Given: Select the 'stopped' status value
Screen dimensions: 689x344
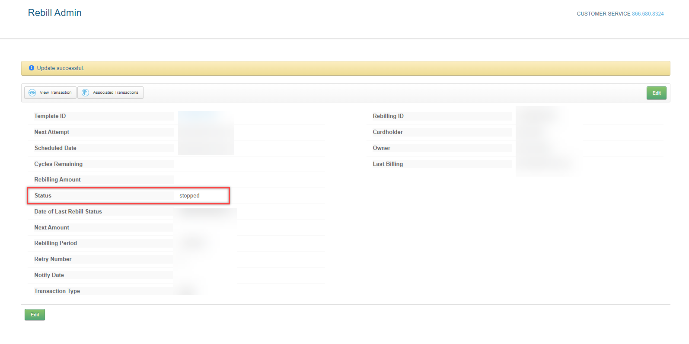Looking at the screenshot, I should tap(189, 196).
